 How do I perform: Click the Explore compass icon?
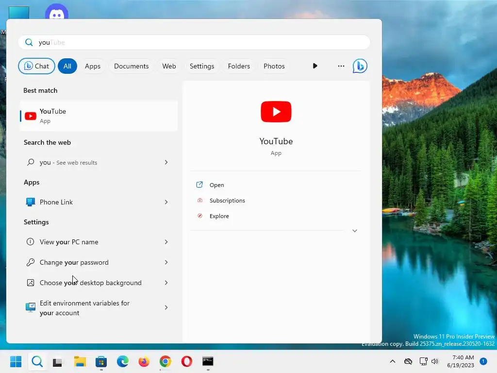(x=199, y=216)
